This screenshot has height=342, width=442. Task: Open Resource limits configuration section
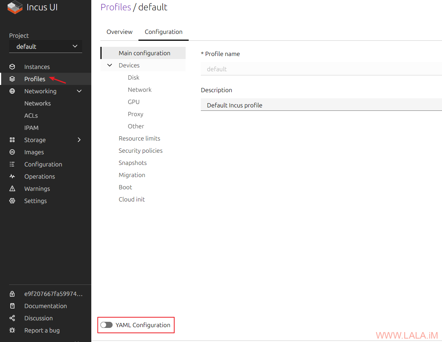[139, 138]
